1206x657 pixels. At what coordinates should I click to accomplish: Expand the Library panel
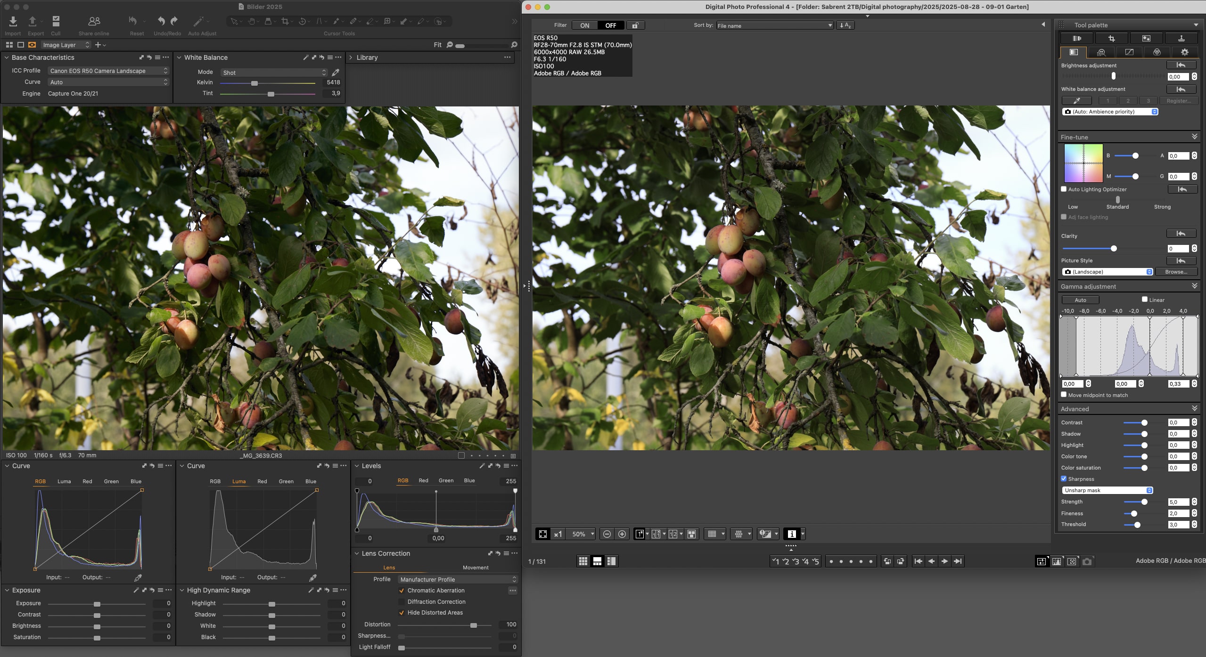pyautogui.click(x=351, y=57)
